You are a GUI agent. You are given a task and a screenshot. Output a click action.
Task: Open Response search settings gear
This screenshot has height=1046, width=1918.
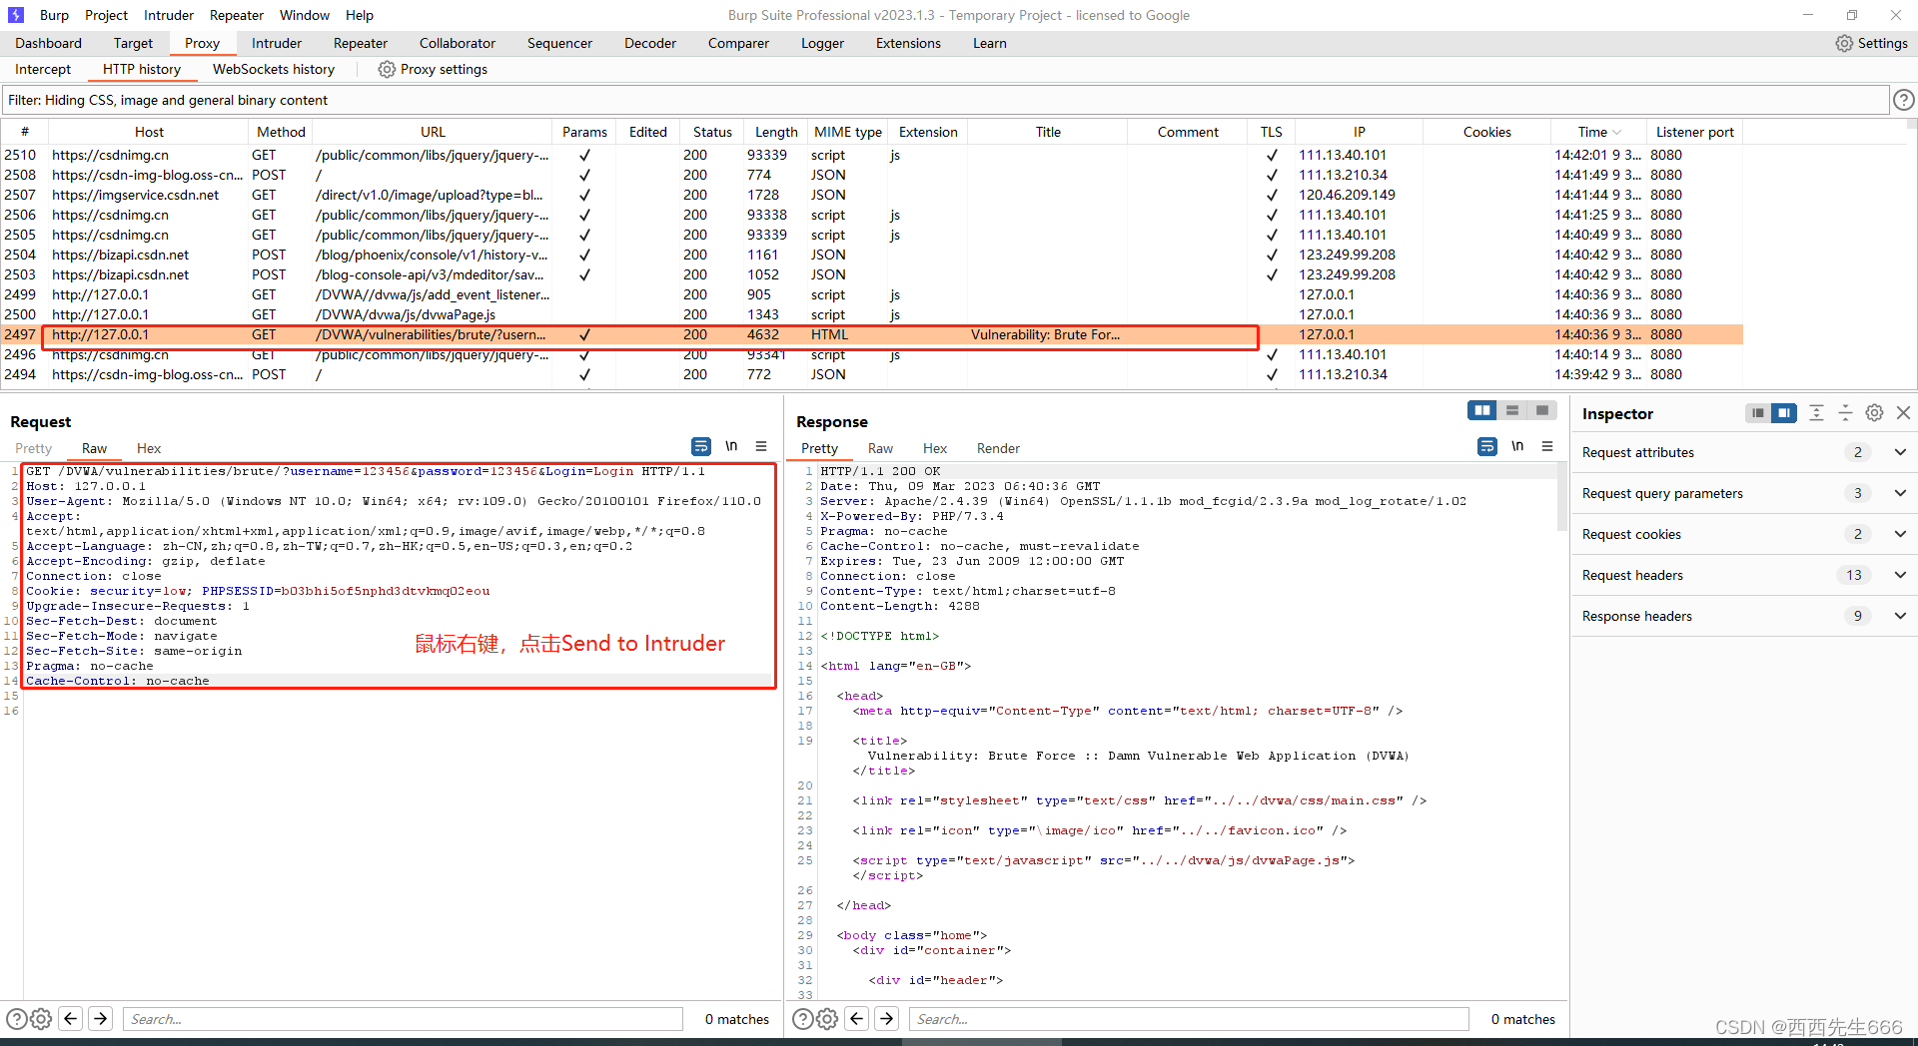pyautogui.click(x=827, y=1019)
